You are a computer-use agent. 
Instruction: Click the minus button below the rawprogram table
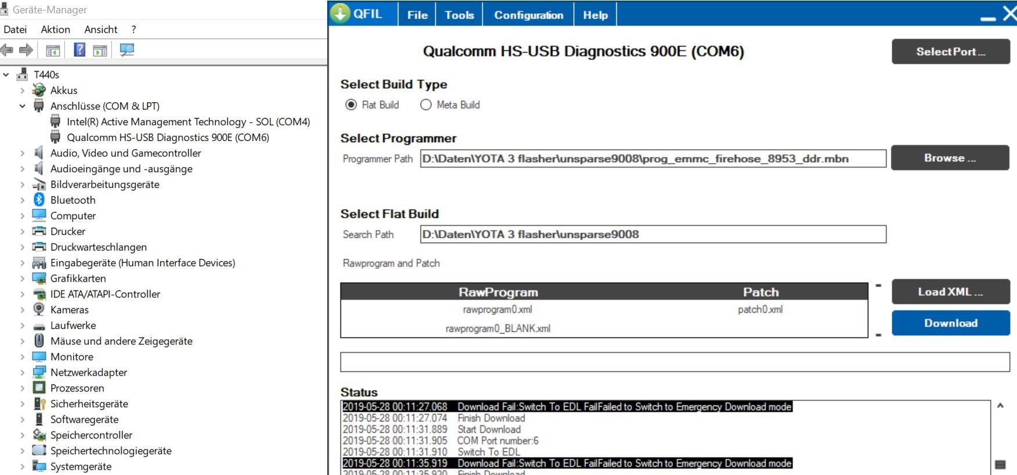pyautogui.click(x=878, y=335)
